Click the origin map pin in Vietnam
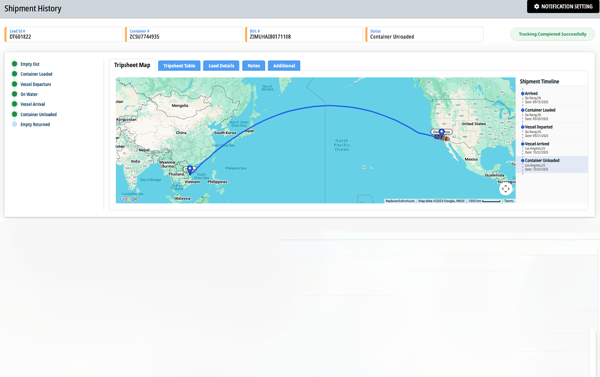 190,170
